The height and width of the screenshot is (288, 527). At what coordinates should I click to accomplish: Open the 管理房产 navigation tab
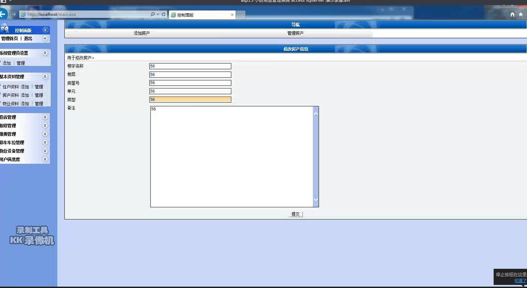[296, 33]
